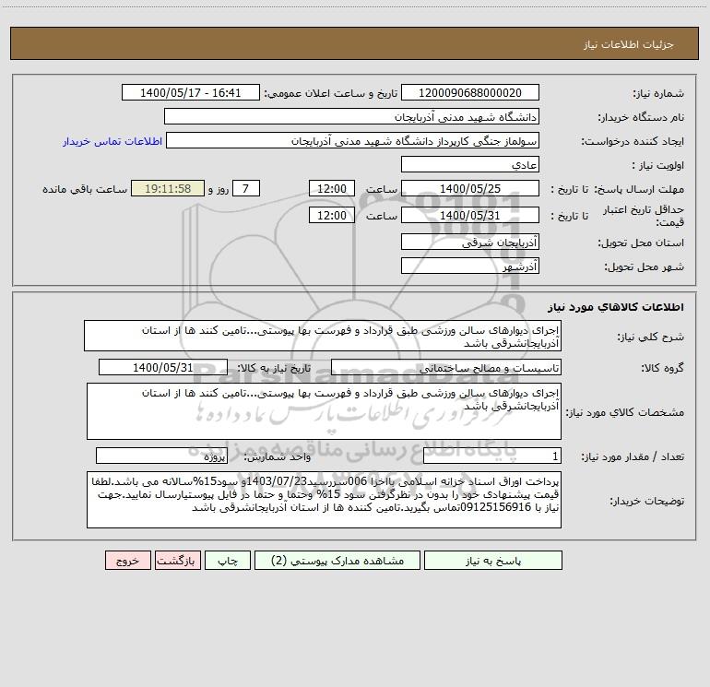The image size is (710, 687).
Task: Click price validity time field next to 1400/05/31
Action: point(331,215)
